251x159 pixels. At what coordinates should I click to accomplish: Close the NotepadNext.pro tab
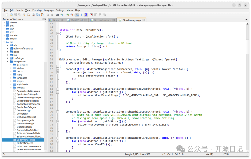point(114,20)
